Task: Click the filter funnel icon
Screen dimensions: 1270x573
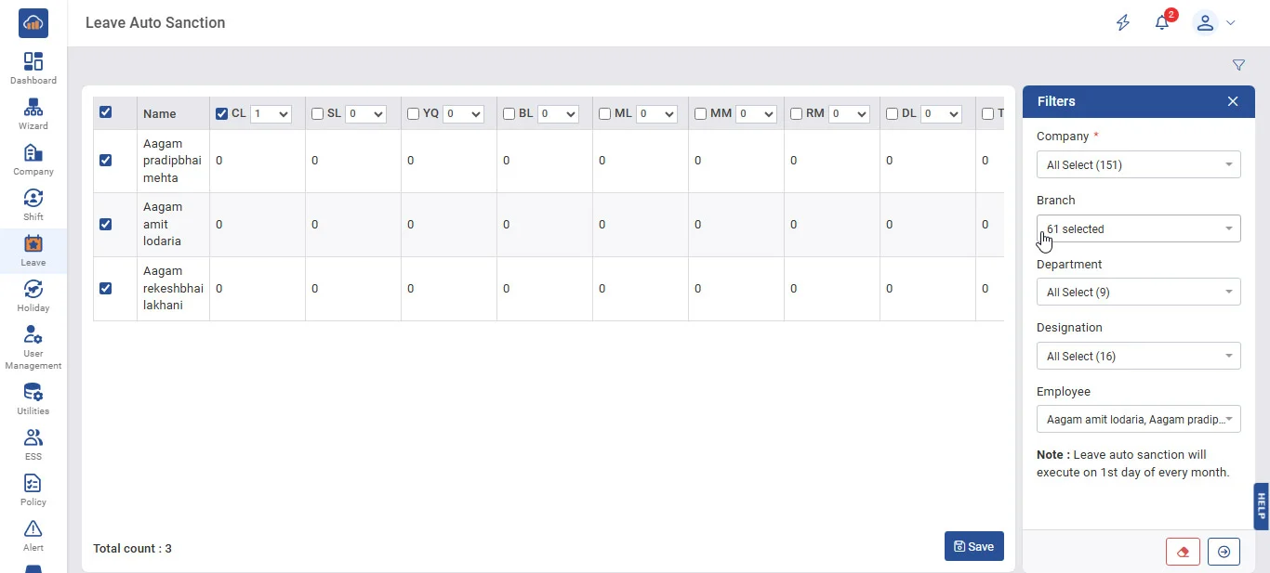Action: coord(1238,65)
